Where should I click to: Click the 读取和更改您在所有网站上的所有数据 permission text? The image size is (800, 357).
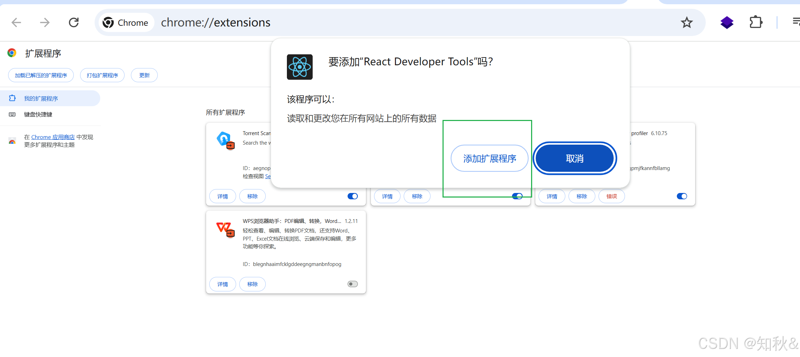coord(362,118)
